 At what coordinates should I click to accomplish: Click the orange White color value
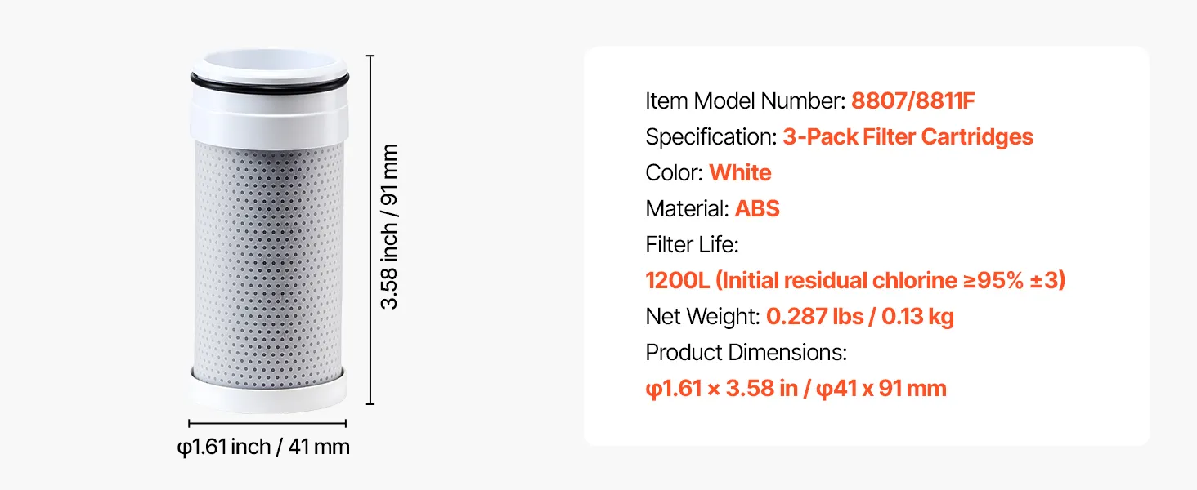740,173
